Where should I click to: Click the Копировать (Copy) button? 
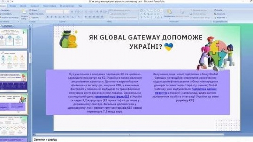[x=6, y=14]
